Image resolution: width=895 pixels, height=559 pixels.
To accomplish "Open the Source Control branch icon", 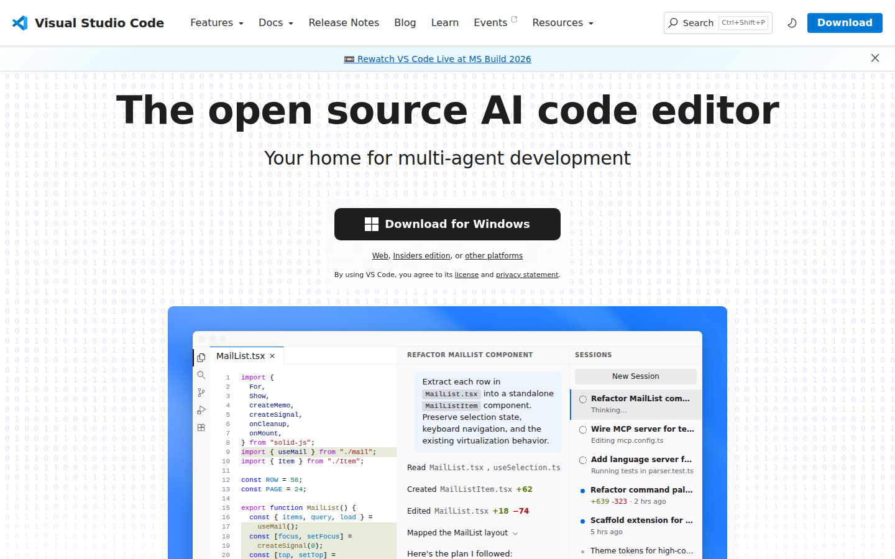I will (x=201, y=393).
